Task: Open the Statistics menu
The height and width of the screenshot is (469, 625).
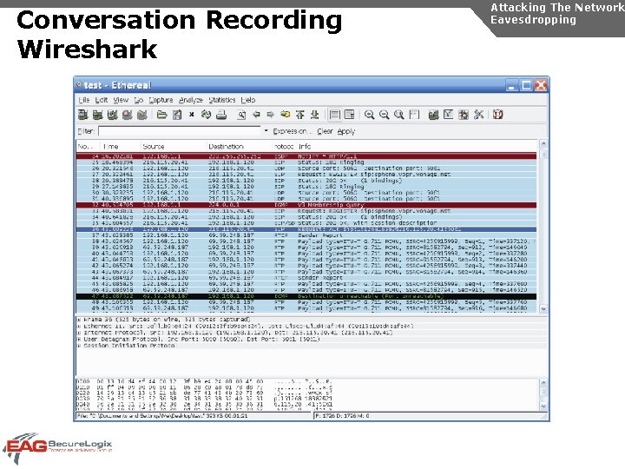Action: pos(222,100)
